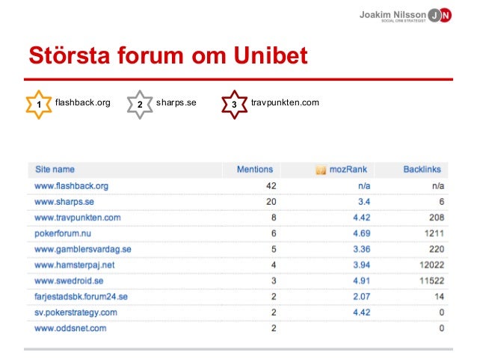Click the dark red number 3 star icon
Image resolution: width=477 pixels, height=358 pixels.
[x=234, y=105]
